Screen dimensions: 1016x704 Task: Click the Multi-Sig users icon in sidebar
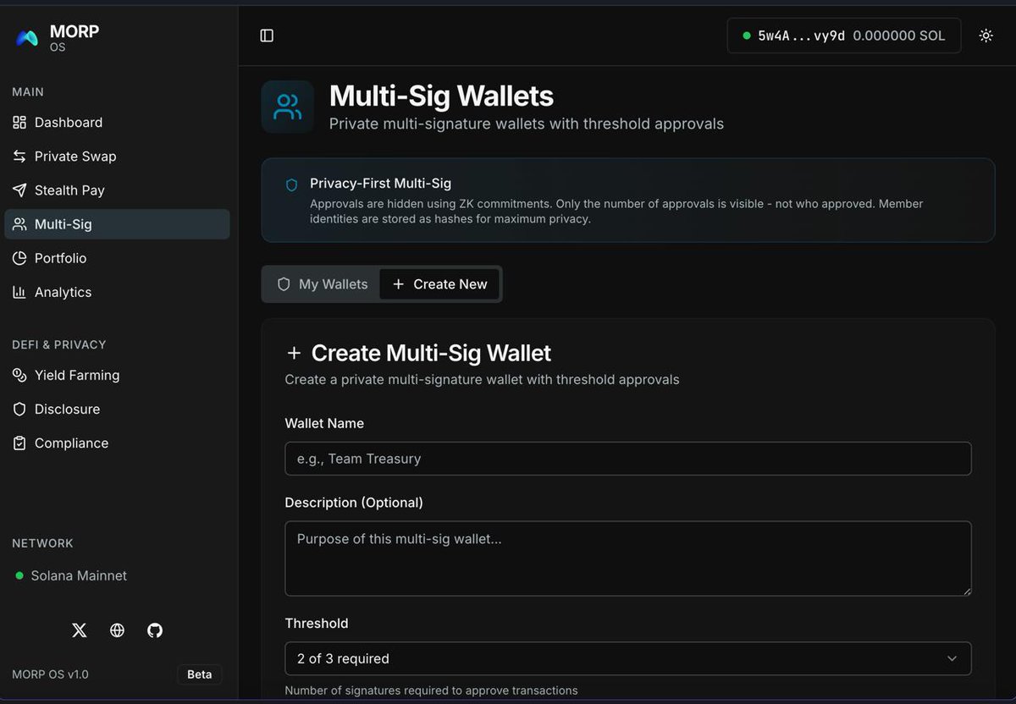[x=19, y=224]
